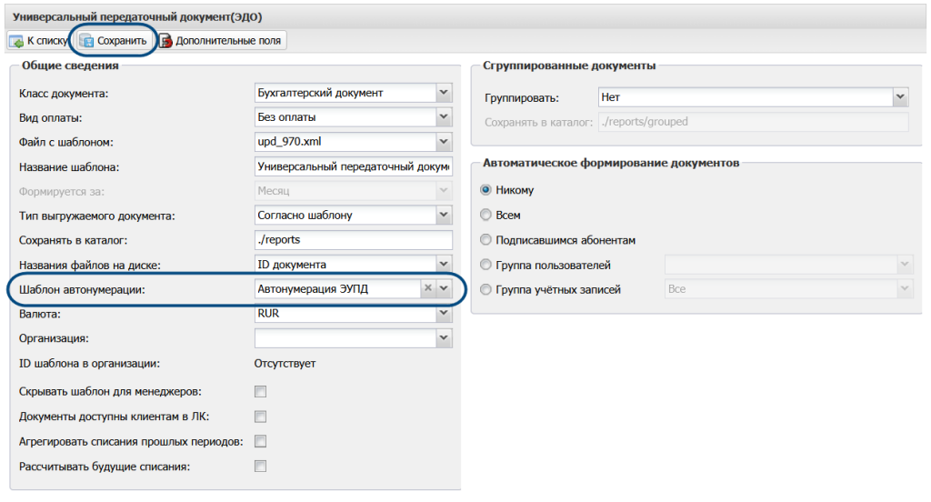Tick «Документы доступны клиентам в ЛК» checkbox
This screenshot has width=931, height=502.
(261, 417)
